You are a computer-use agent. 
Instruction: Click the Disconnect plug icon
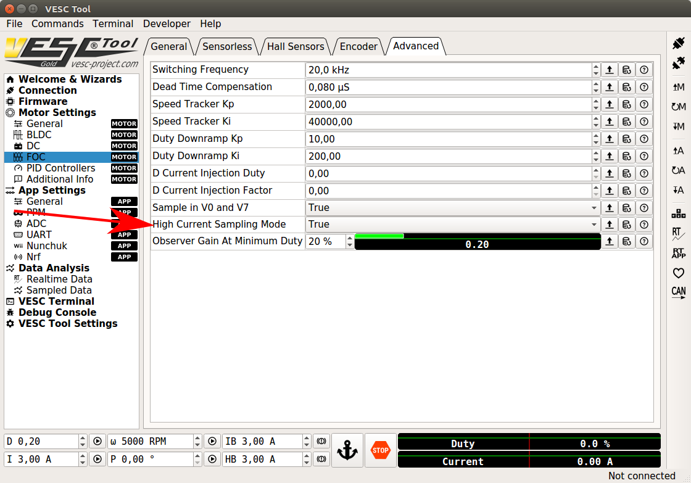tap(678, 62)
